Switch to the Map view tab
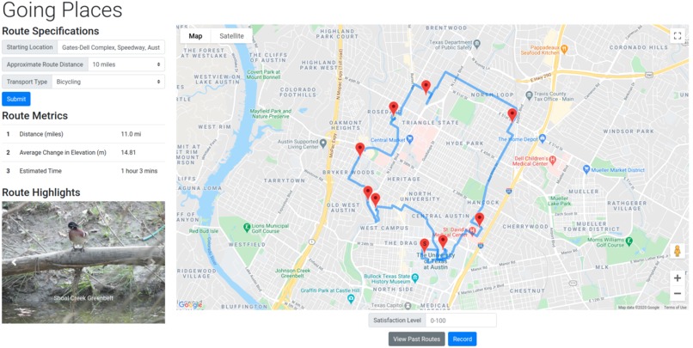 [x=195, y=36]
